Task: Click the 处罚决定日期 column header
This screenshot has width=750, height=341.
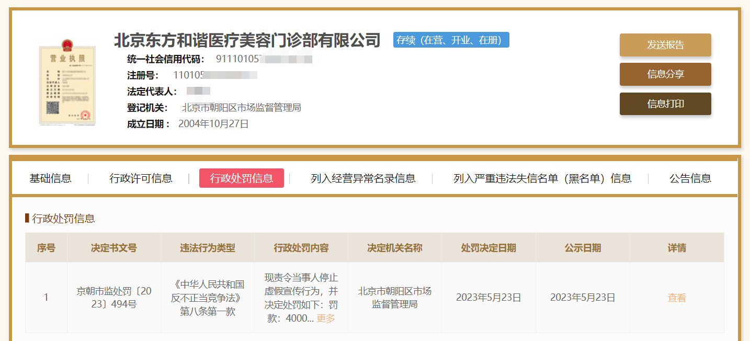Action: [x=488, y=247]
